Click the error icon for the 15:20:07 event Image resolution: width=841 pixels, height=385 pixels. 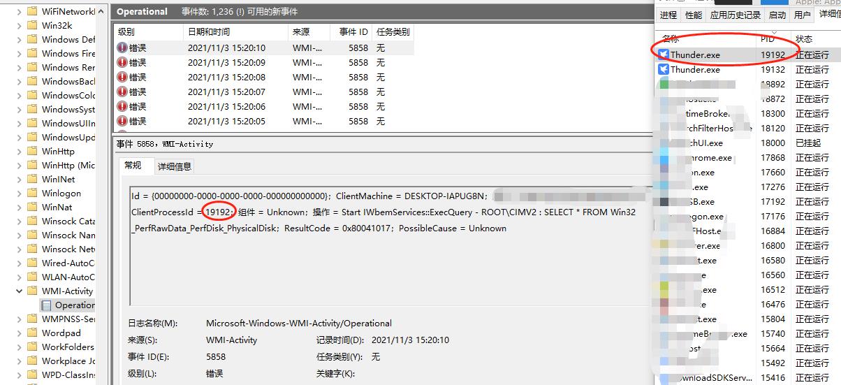point(123,92)
